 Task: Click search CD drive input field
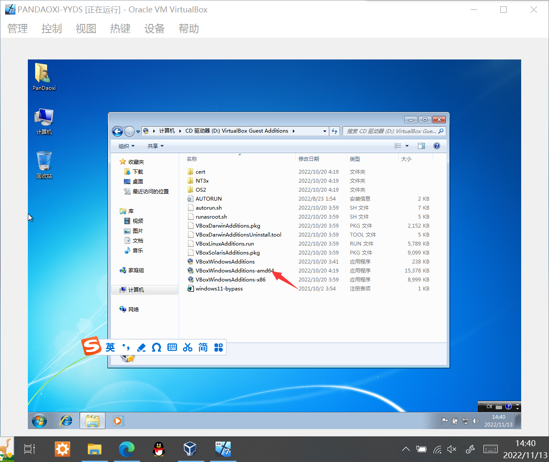(x=394, y=131)
